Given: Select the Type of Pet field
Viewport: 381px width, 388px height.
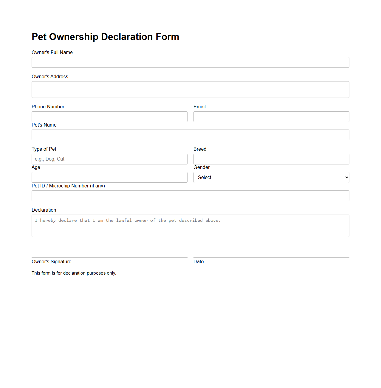Looking at the screenshot, I should click(109, 159).
